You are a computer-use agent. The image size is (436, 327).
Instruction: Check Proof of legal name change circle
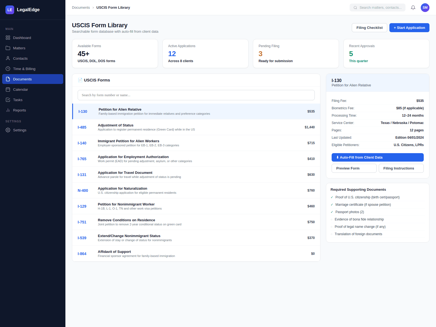pyautogui.click(x=332, y=227)
